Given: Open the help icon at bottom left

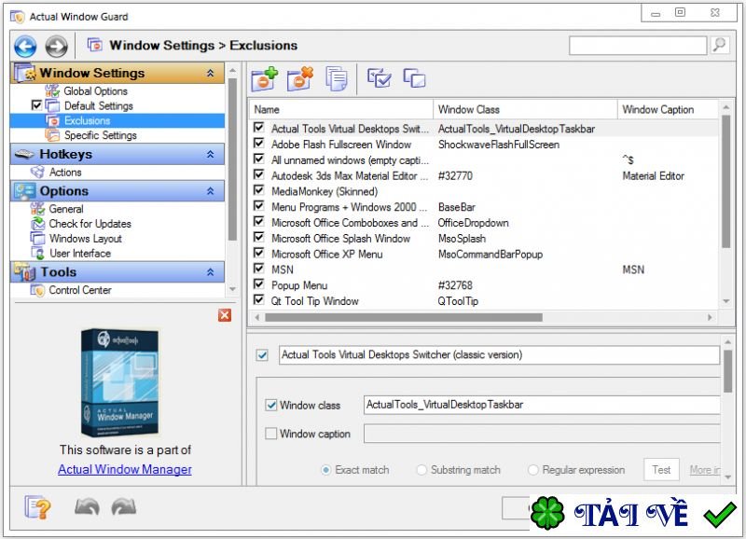Looking at the screenshot, I should (x=37, y=507).
